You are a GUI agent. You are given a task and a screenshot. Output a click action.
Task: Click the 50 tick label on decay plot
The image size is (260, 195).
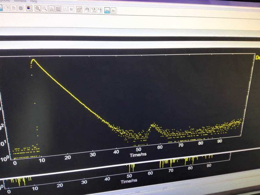[x=138, y=149]
